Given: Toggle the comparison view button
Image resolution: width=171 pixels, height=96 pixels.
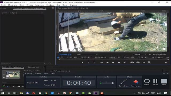Looking at the screenshot, I should [150, 62].
